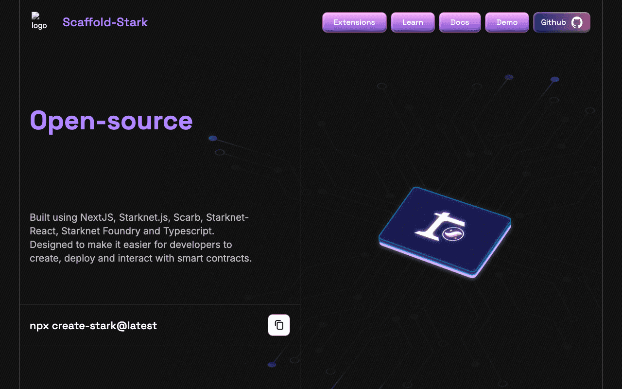
Task: Launch the Demo page
Action: (x=507, y=22)
